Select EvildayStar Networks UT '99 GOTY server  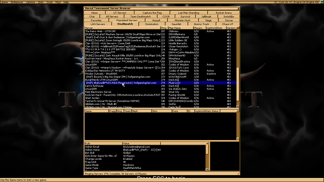(x=160, y=71)
